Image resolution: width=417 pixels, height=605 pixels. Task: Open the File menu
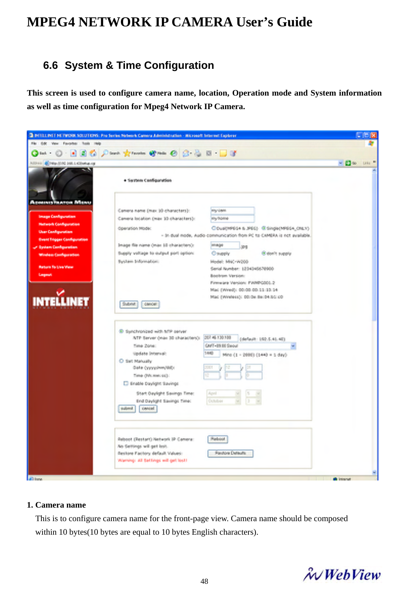pyautogui.click(x=34, y=144)
